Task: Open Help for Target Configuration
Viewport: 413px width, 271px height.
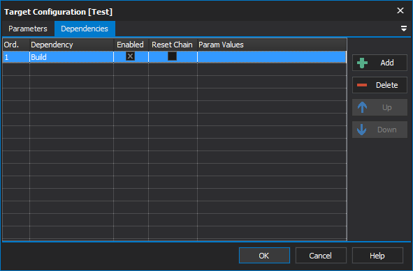Action: point(377,256)
